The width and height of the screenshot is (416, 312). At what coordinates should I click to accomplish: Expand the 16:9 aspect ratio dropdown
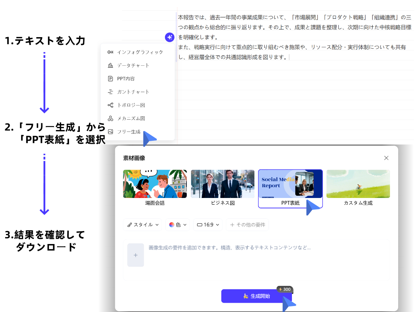pyautogui.click(x=208, y=224)
